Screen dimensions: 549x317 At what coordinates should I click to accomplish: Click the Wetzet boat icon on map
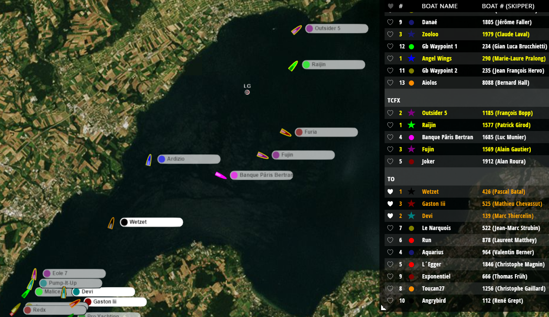[111, 223]
